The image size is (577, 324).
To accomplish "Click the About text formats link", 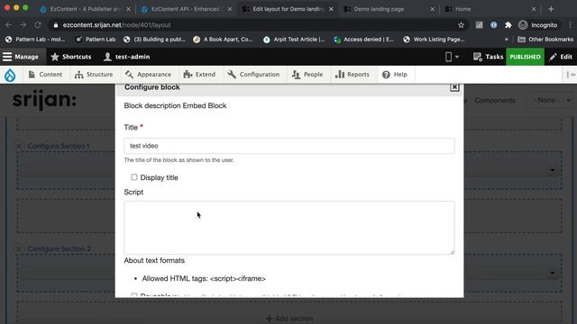I will click(154, 260).
